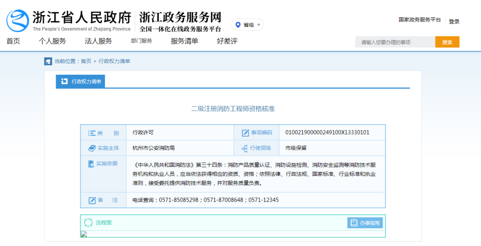
Task: Open the 法人服务 menu
Action: coord(98,41)
